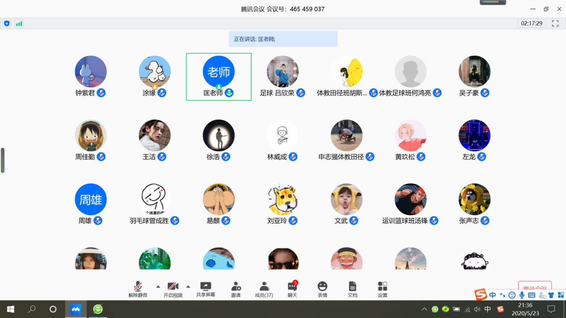This screenshot has height=318, width=566.
Task: Open the 成员(37) members list
Action: pos(264,286)
